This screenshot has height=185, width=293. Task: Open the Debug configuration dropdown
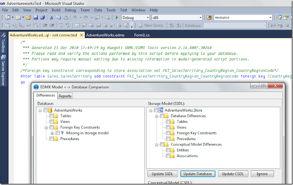tap(148, 18)
